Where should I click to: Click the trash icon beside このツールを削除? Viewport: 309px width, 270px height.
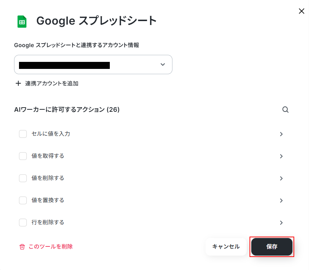pos(22,247)
